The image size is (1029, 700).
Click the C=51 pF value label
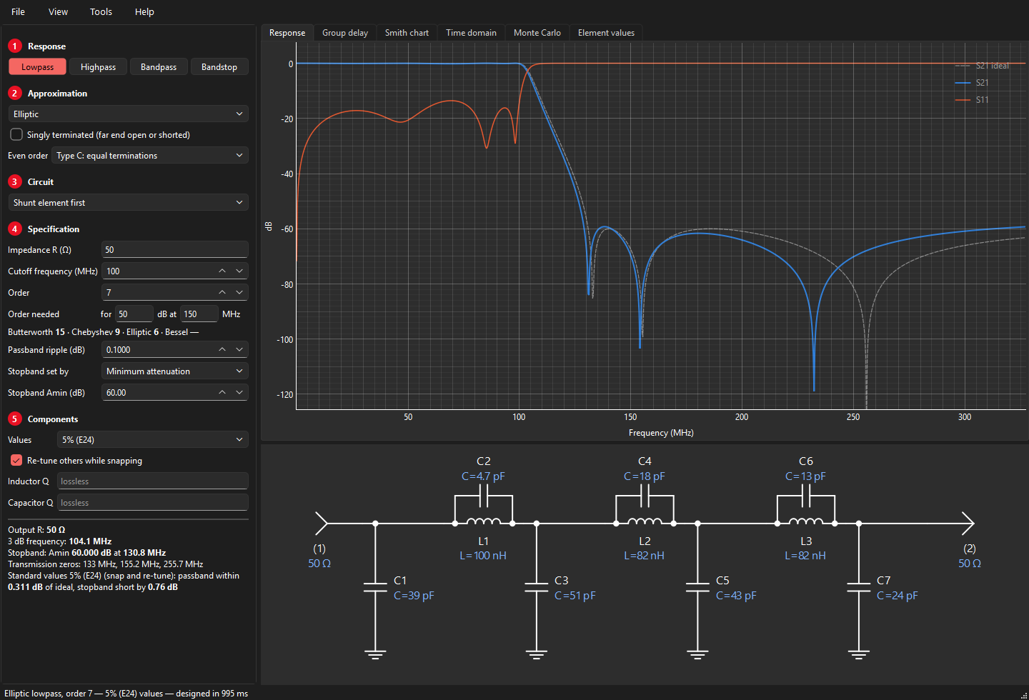point(575,596)
